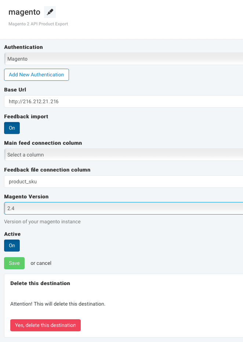Click the Delete this destination heading
This screenshot has height=342, width=243.
point(40,283)
